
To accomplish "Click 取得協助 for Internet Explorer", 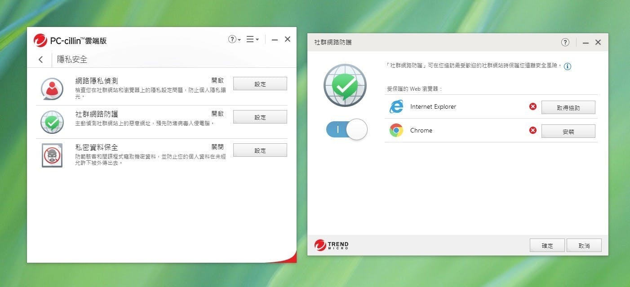I will coord(568,108).
